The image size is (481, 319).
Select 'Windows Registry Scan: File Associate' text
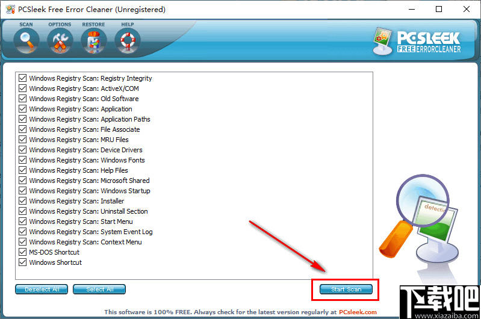tap(84, 129)
